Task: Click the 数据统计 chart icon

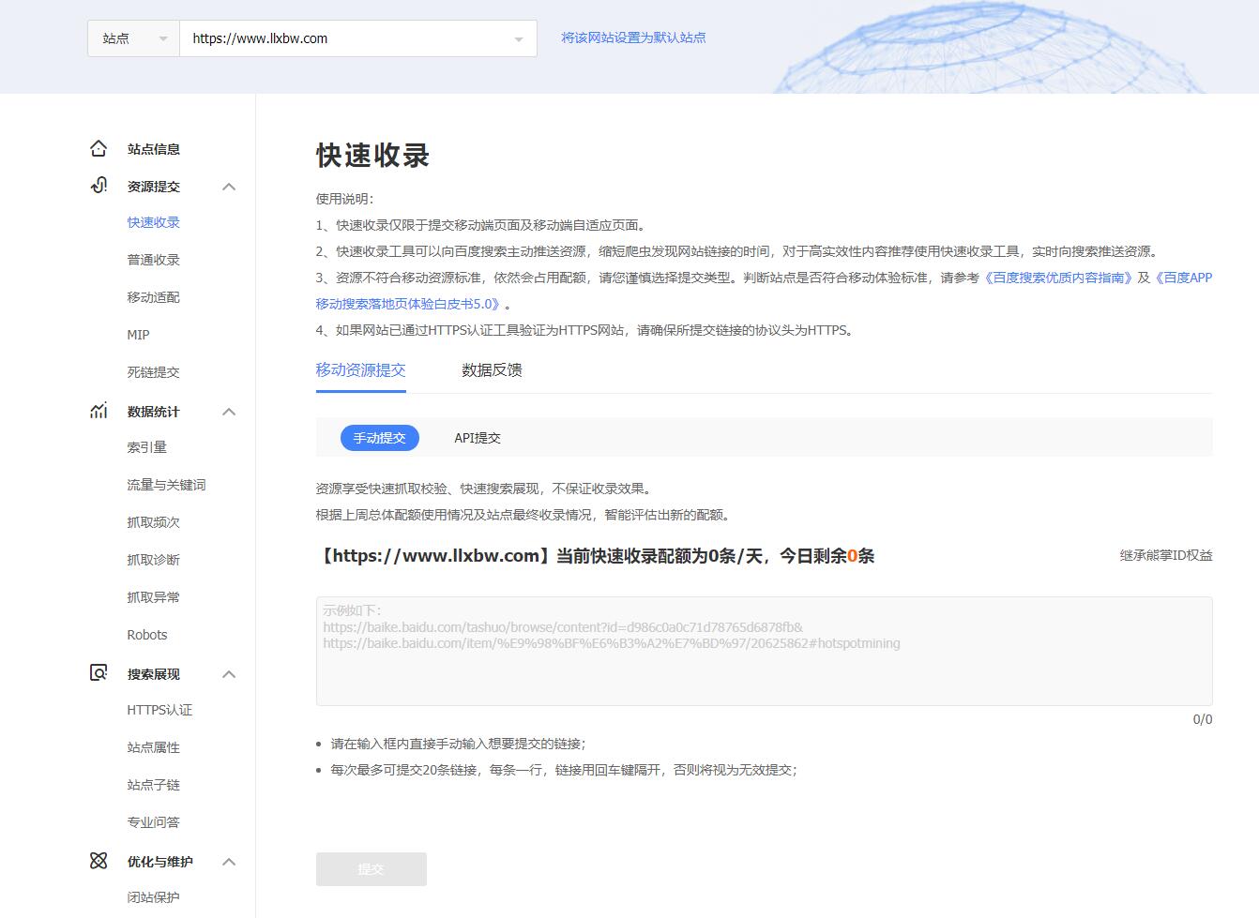Action: click(x=99, y=411)
